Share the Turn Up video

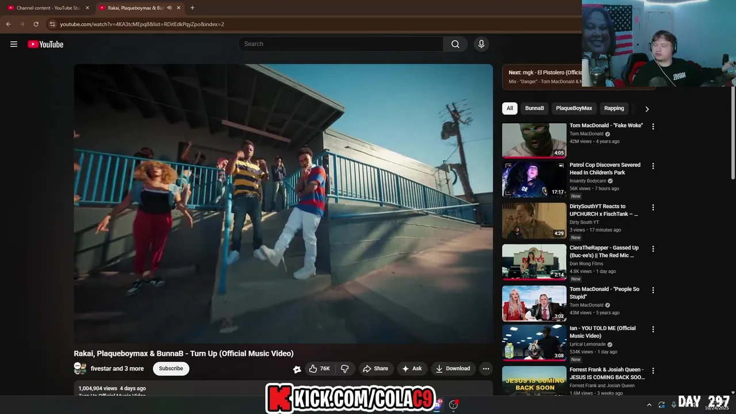point(375,369)
